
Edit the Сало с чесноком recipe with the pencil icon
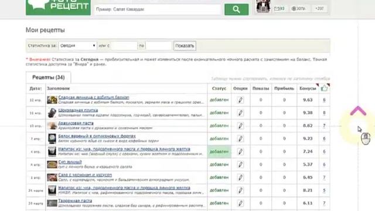point(241,177)
